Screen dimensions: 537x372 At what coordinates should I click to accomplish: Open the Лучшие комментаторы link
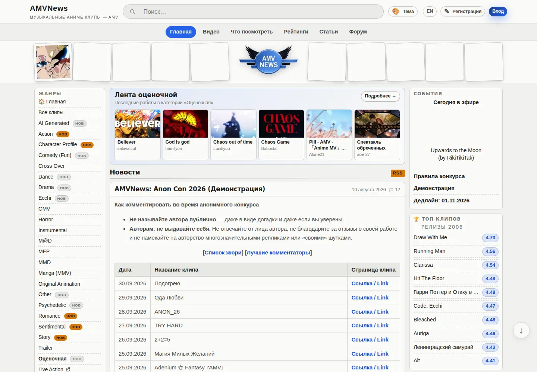pos(278,253)
